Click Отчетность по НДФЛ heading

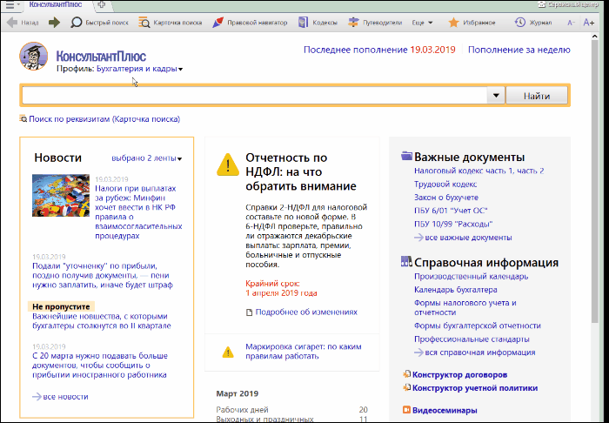[301, 171]
